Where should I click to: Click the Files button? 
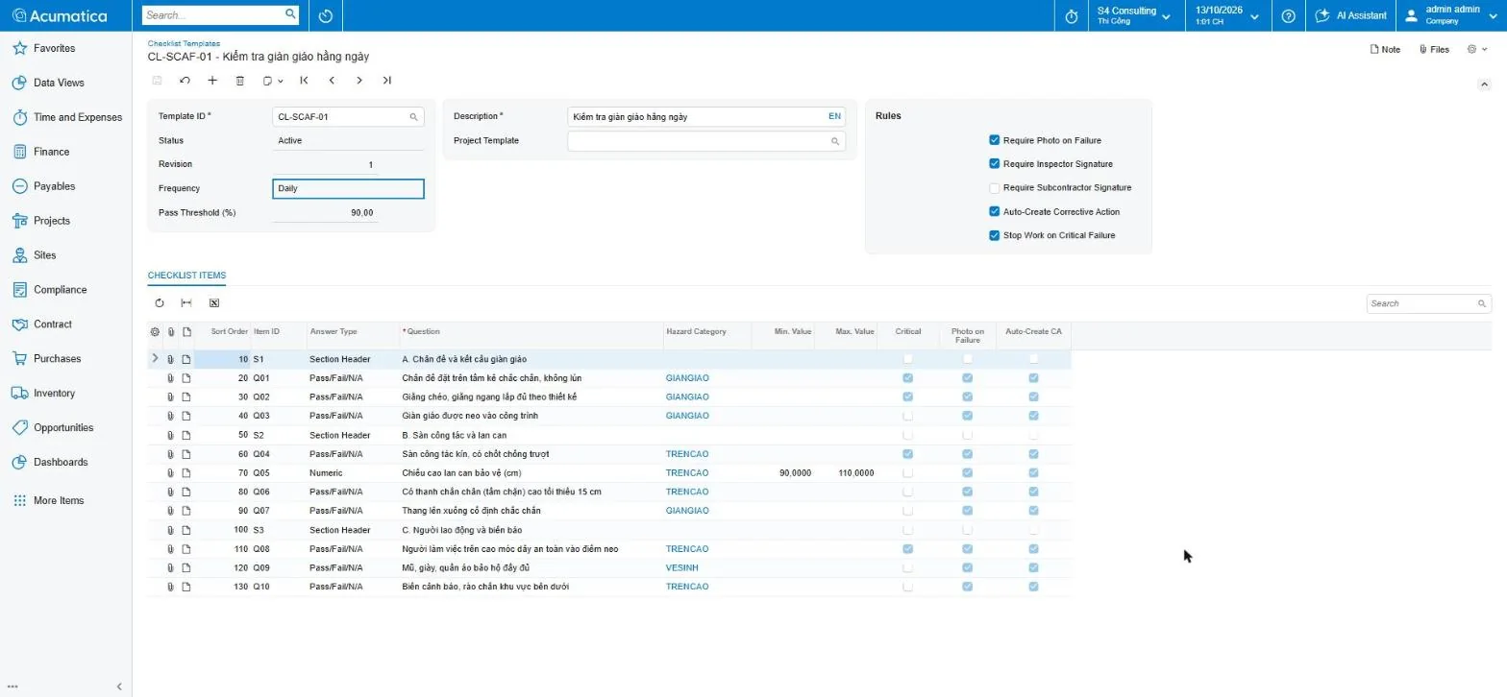tap(1434, 50)
